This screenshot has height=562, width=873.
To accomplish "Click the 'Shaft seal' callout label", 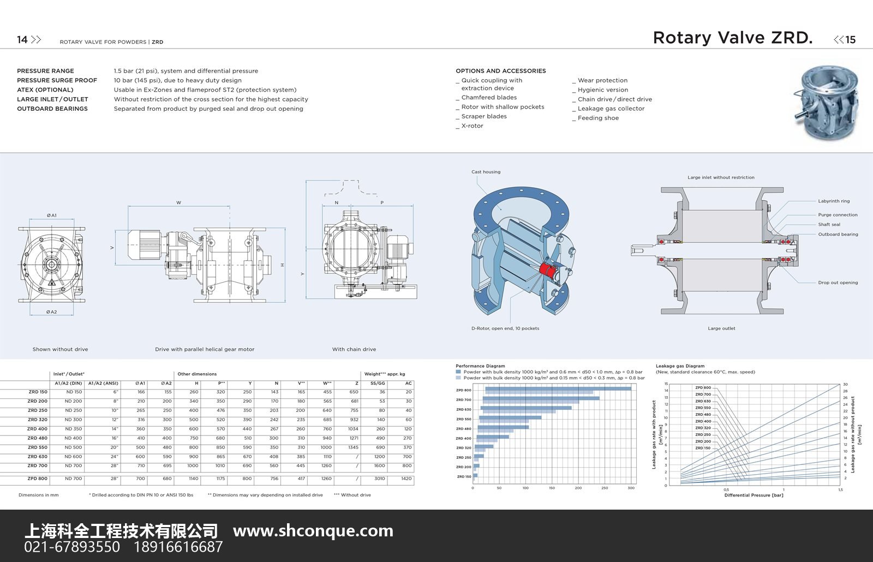I will tap(829, 225).
